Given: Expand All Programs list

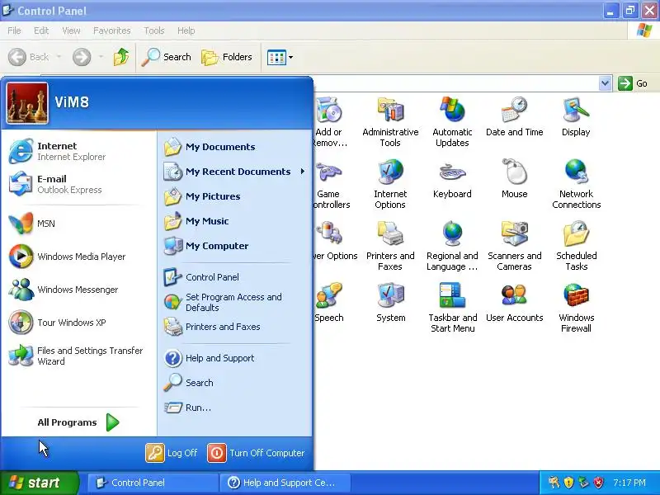Looking at the screenshot, I should pos(78,422).
